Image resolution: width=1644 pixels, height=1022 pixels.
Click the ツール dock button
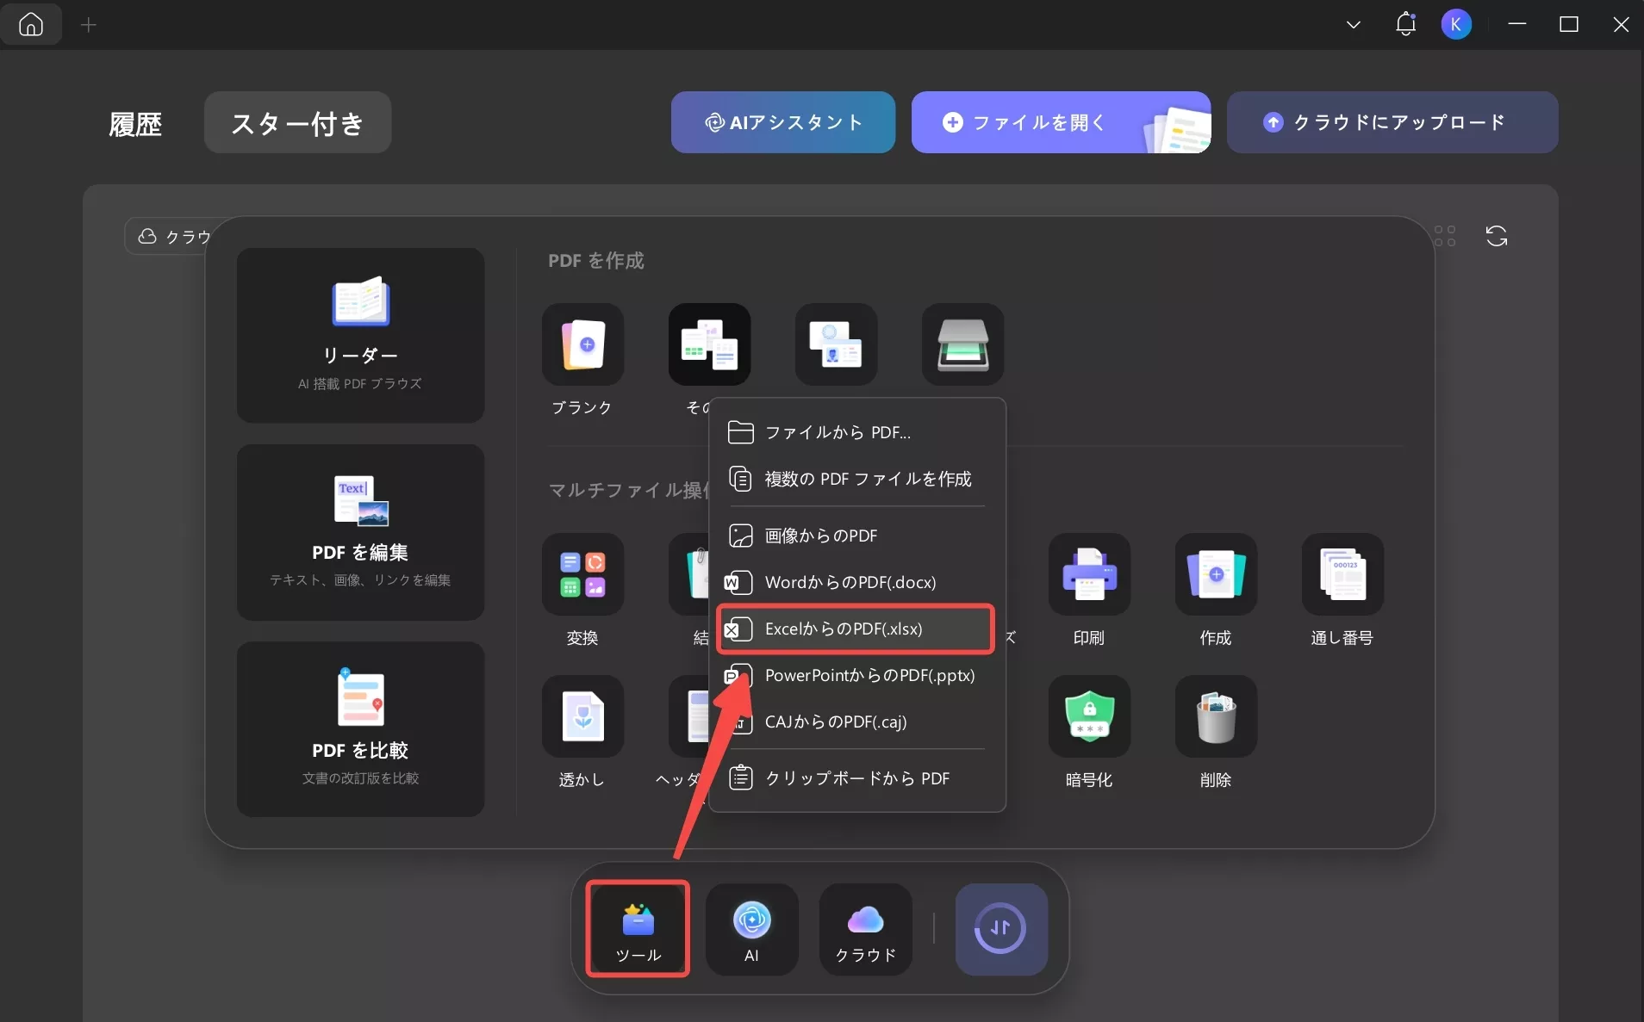[x=638, y=929]
